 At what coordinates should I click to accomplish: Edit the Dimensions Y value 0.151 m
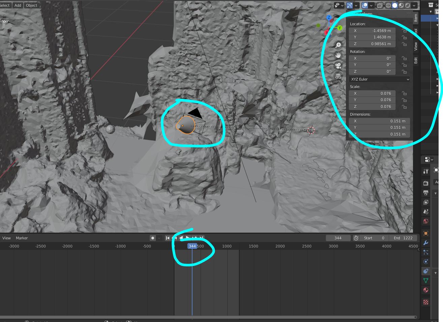coord(380,127)
